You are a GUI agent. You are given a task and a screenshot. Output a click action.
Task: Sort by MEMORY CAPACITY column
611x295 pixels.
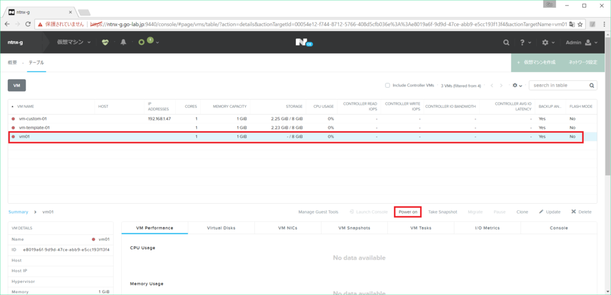pyautogui.click(x=230, y=106)
